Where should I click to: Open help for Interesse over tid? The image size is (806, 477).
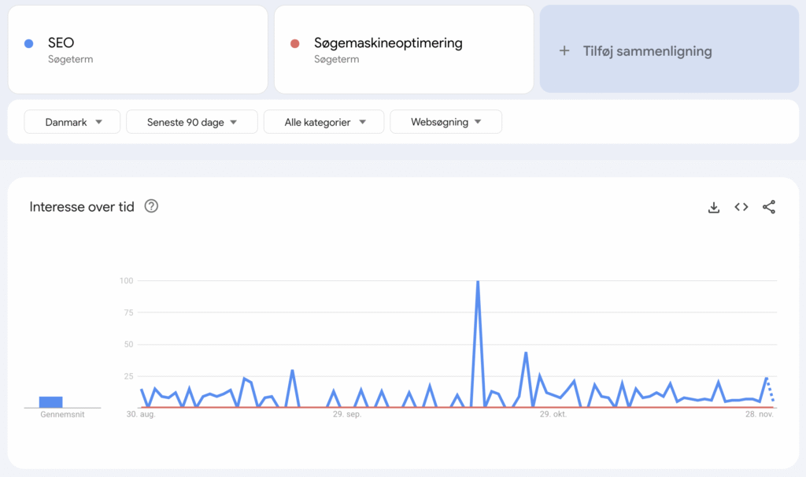[x=151, y=206]
